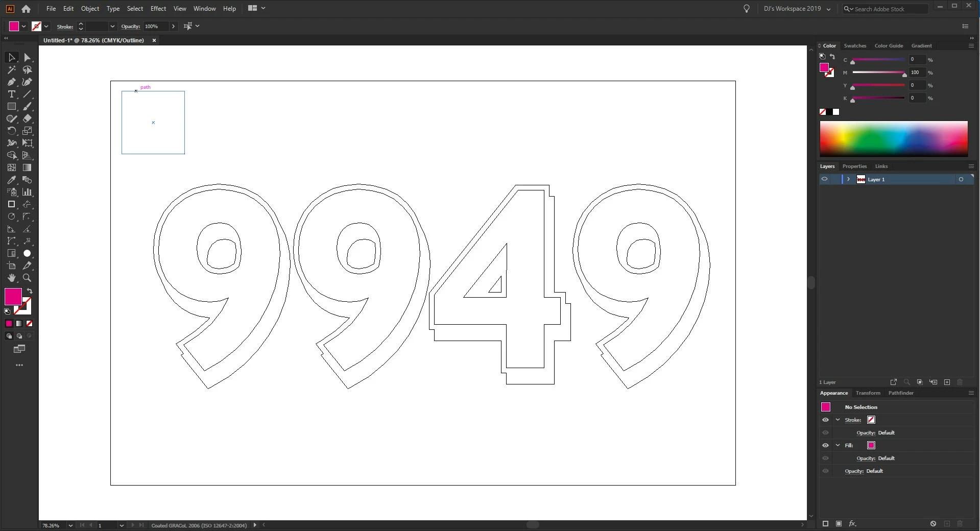Toggle Stroke visibility in Appearance panel
Viewport: 980px width, 531px height.
point(825,420)
